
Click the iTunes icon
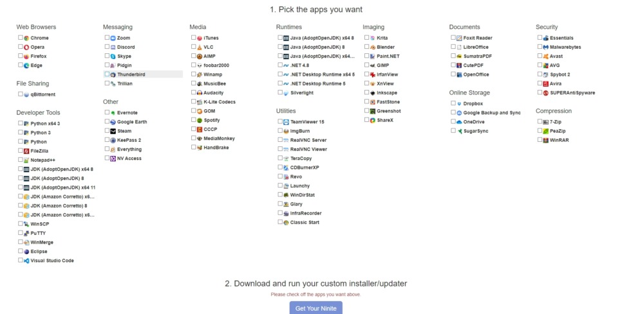[200, 38]
